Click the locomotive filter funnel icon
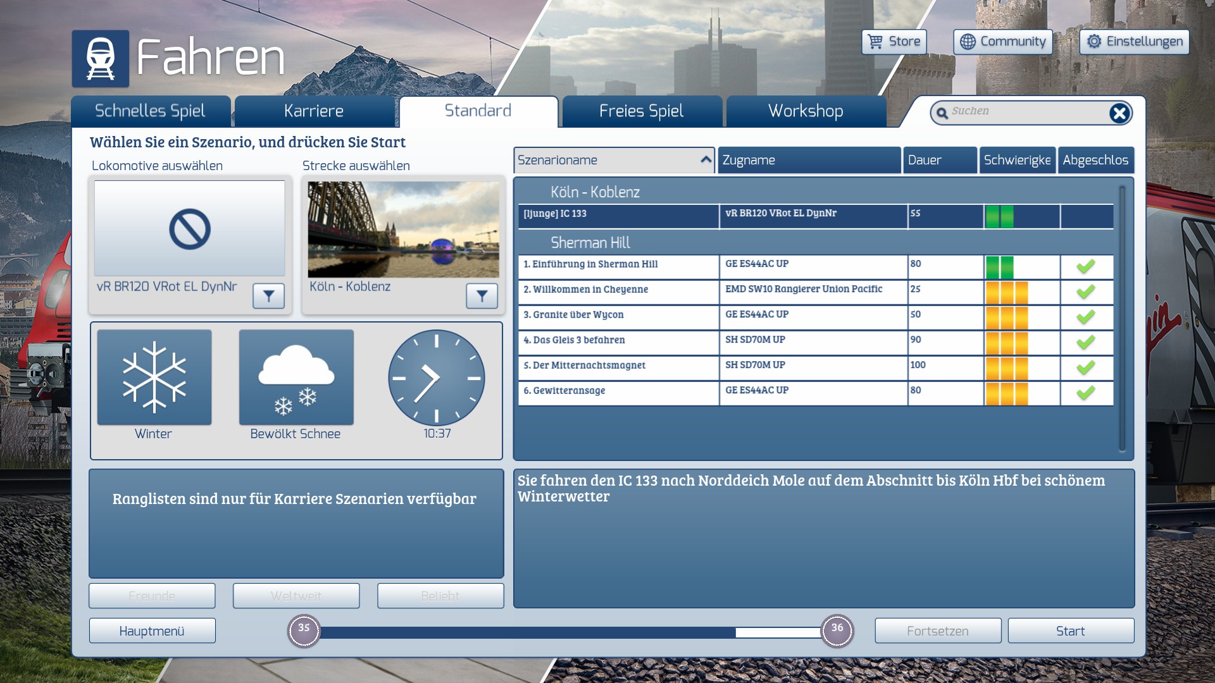The height and width of the screenshot is (683, 1215). 268,295
